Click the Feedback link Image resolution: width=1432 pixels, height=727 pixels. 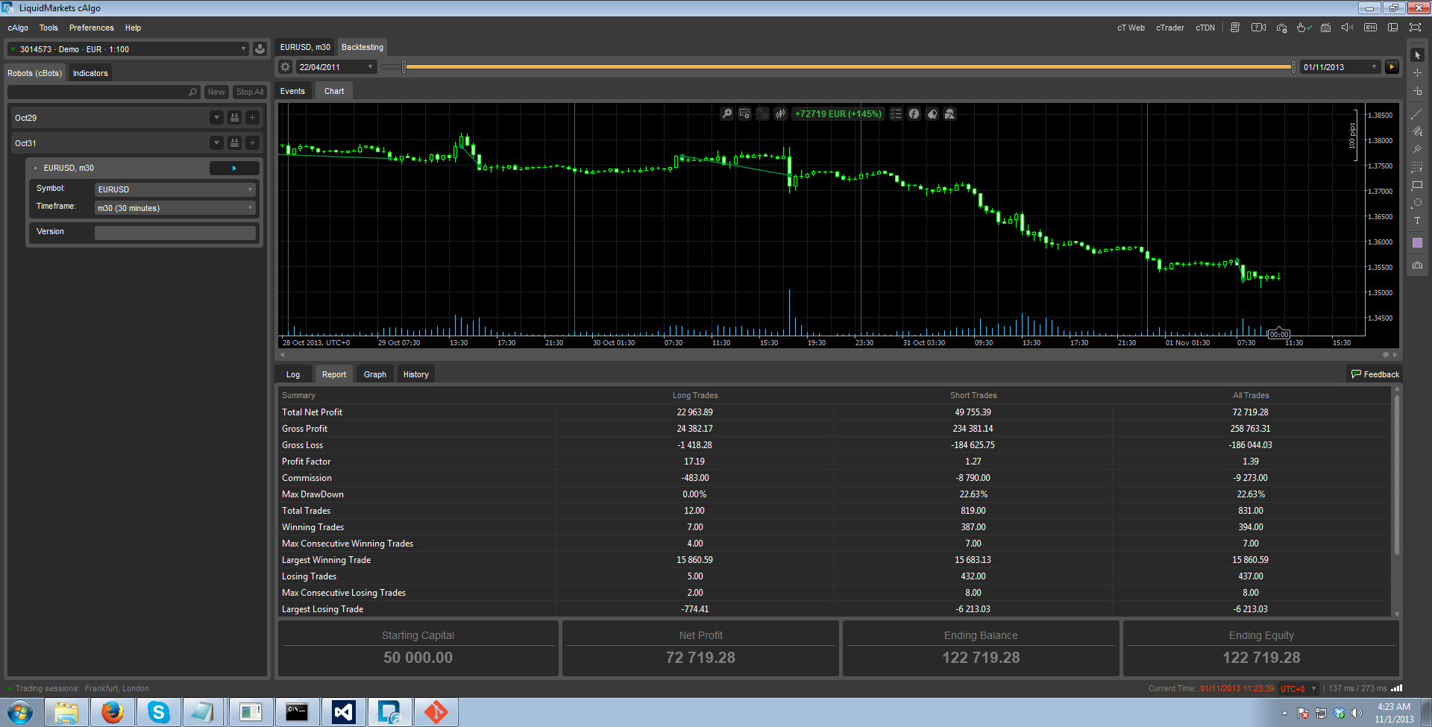point(1375,374)
